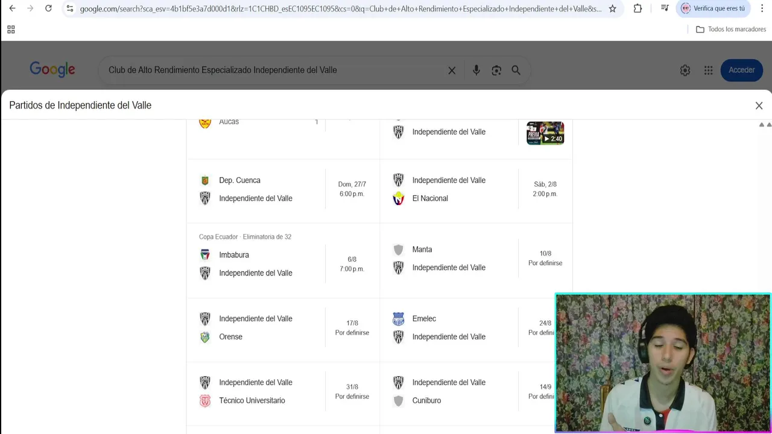Open the media controls icon in toolbar
Viewport: 772px width, 434px height.
coord(664,8)
